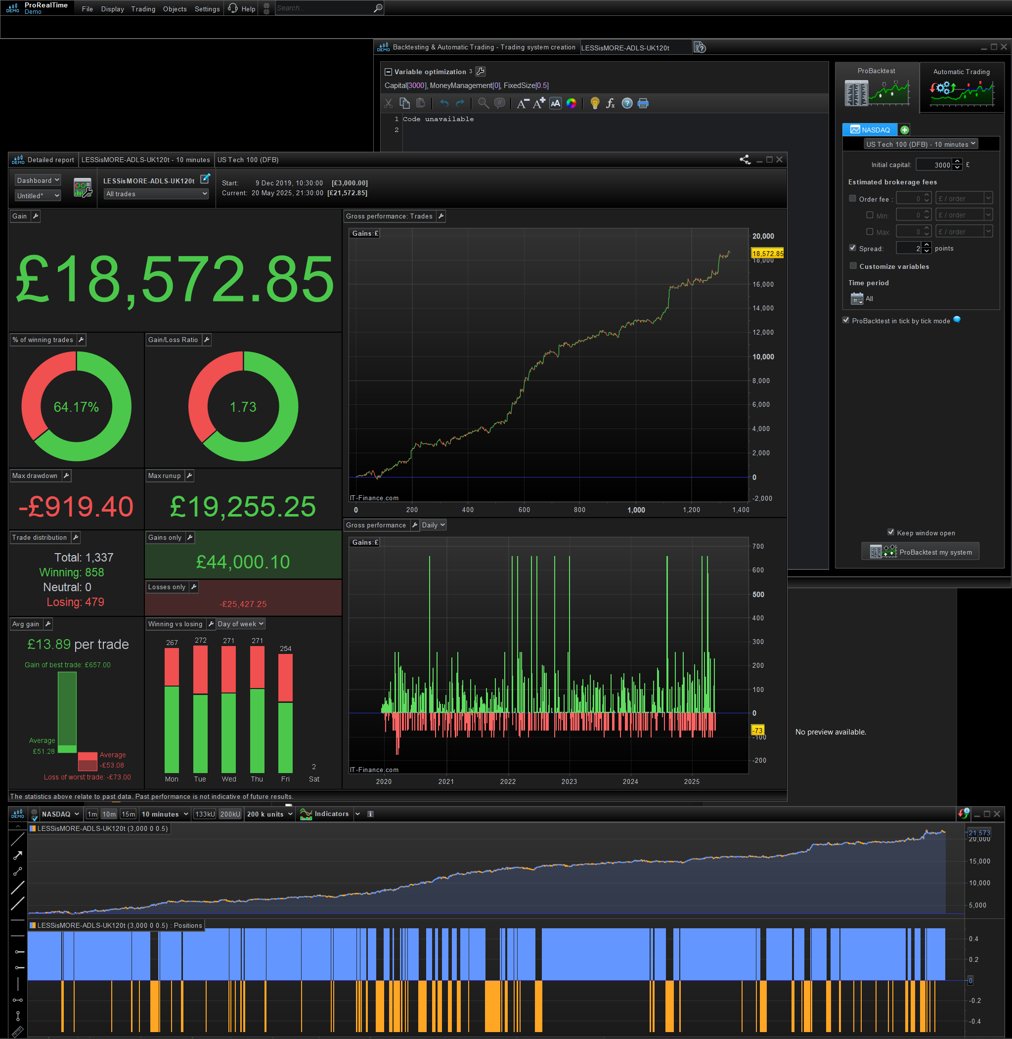The height and width of the screenshot is (1039, 1012).
Task: Click the lightbulb help icon
Action: [595, 103]
